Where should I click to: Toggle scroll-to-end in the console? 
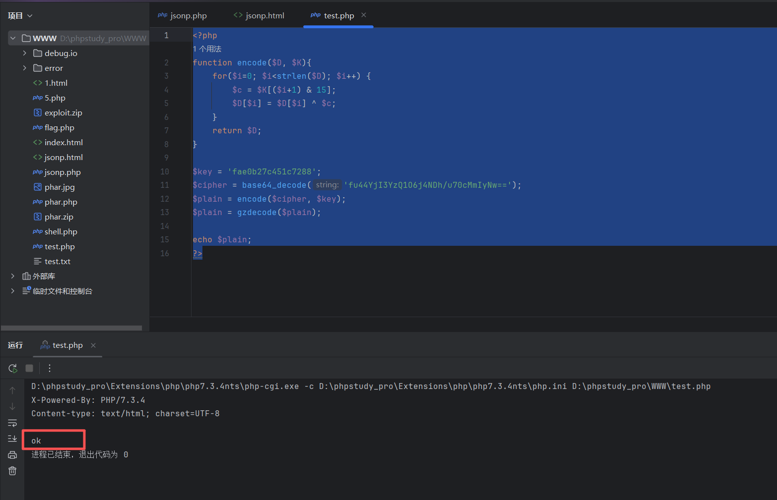pos(12,439)
